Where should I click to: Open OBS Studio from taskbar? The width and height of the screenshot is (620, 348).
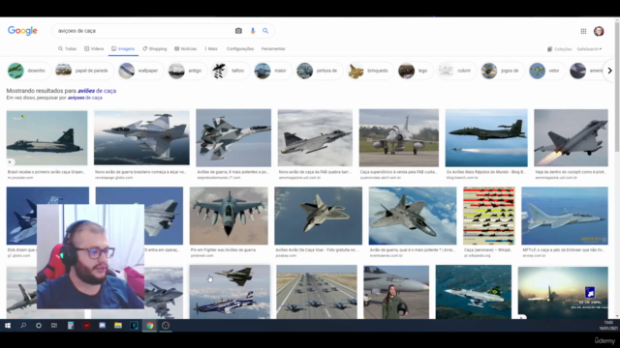[x=166, y=326]
